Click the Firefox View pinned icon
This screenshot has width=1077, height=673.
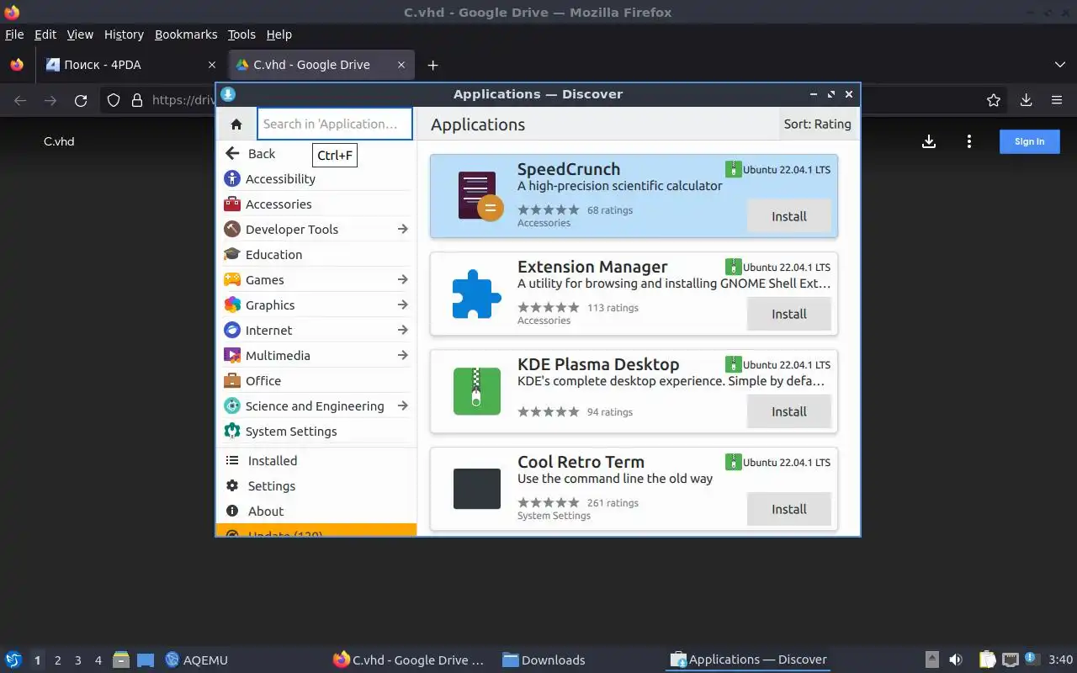pyautogui.click(x=17, y=65)
